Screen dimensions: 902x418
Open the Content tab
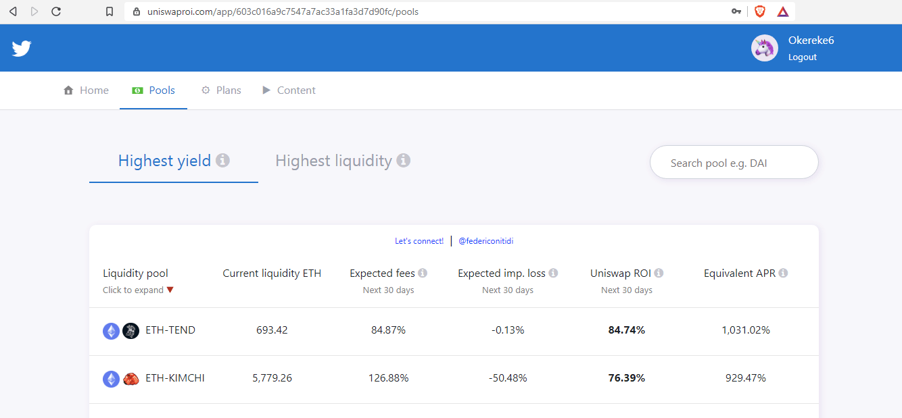289,90
